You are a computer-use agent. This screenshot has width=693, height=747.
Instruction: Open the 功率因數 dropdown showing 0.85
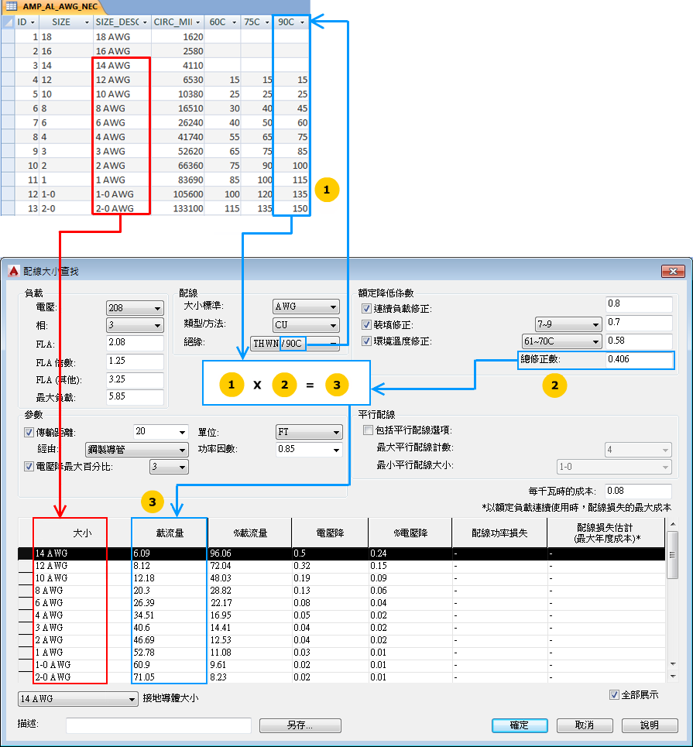click(309, 449)
